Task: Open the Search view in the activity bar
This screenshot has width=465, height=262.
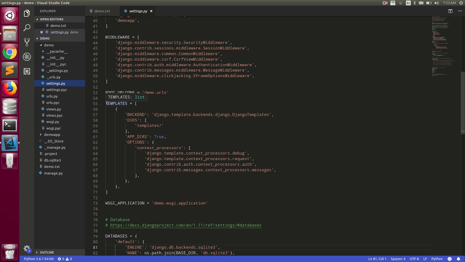Action: click(27, 28)
